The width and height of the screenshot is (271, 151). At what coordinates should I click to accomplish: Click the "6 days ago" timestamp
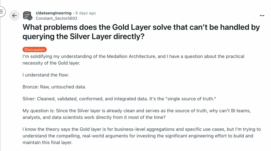86,13
